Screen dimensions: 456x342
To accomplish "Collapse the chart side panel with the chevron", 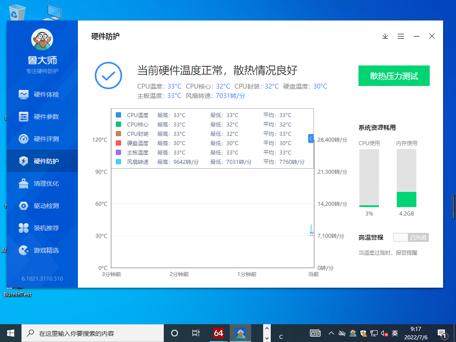I will [x=311, y=138].
